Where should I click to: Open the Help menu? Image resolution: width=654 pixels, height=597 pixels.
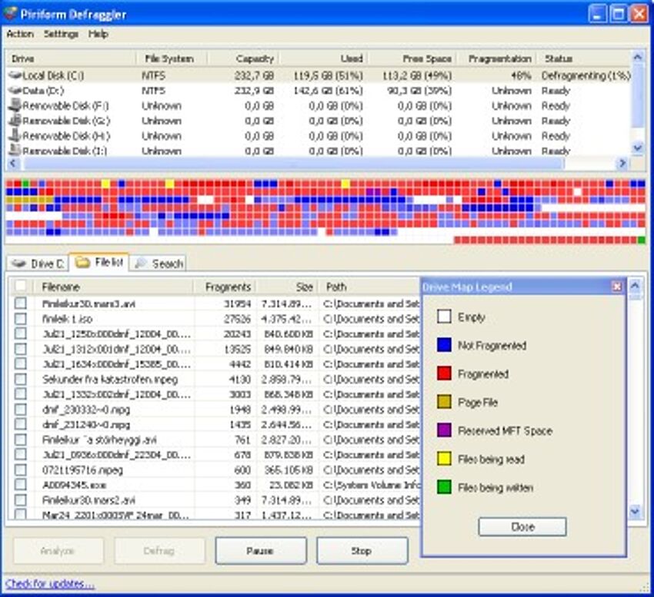pyautogui.click(x=98, y=34)
